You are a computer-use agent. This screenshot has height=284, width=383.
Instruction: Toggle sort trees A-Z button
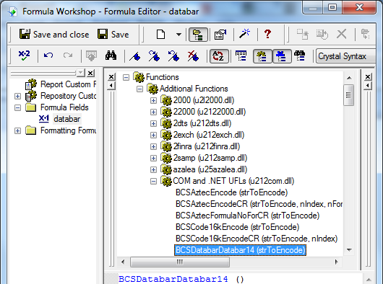point(219,56)
